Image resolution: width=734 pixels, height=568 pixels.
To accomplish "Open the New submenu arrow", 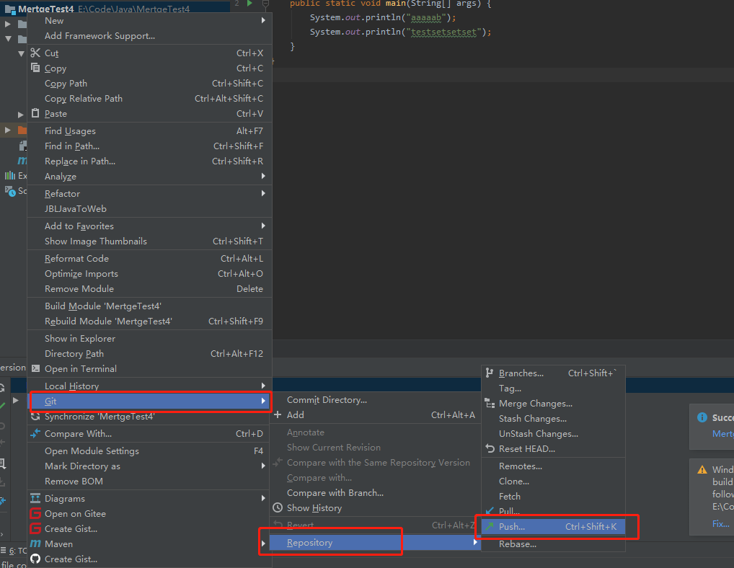I will pyautogui.click(x=264, y=21).
